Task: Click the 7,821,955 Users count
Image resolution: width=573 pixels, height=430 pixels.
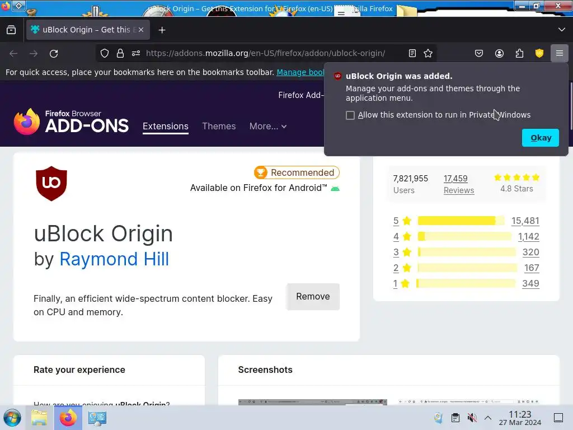Action: pos(410,184)
